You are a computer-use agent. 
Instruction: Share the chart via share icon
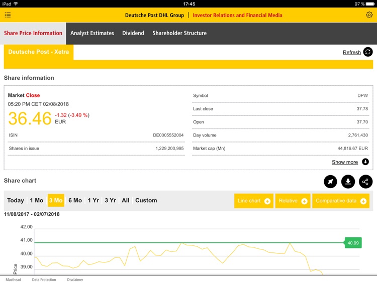pyautogui.click(x=365, y=182)
